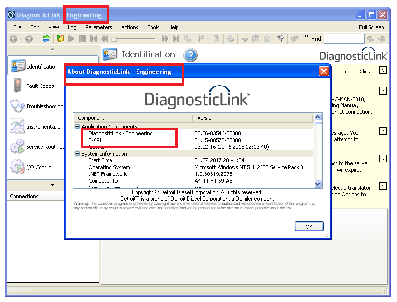Switch to Full Screen mode
397x302 pixels.
pyautogui.click(x=371, y=27)
